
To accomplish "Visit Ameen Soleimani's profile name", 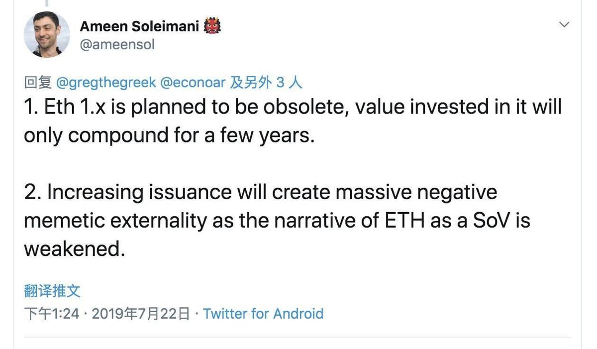I will coord(141,25).
